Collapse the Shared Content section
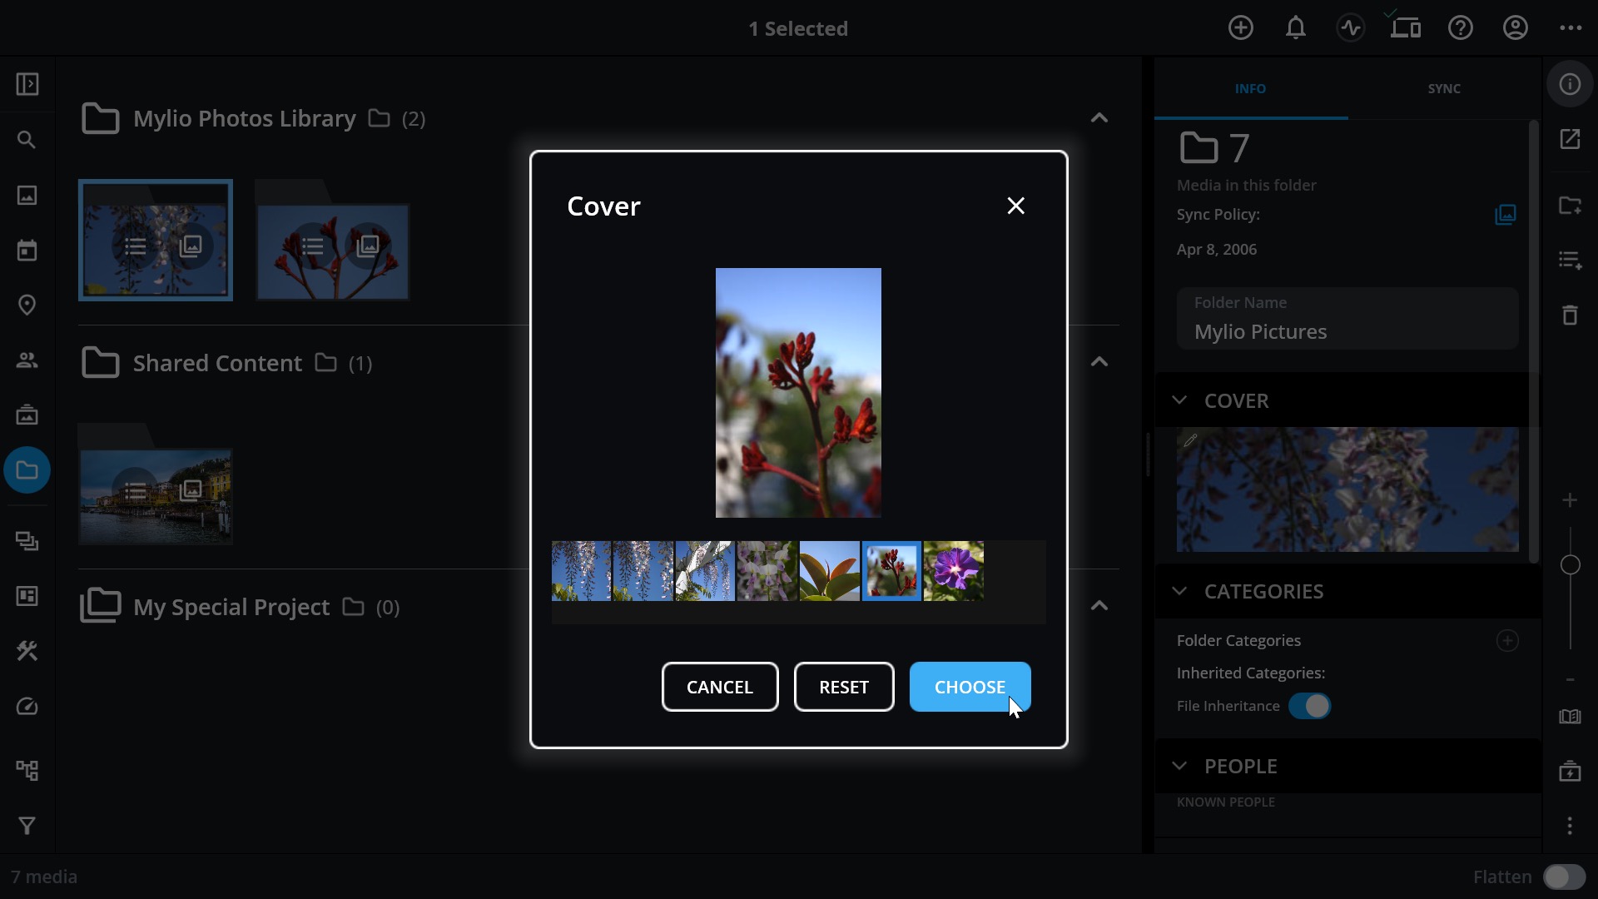This screenshot has height=899, width=1598. pos(1099,362)
